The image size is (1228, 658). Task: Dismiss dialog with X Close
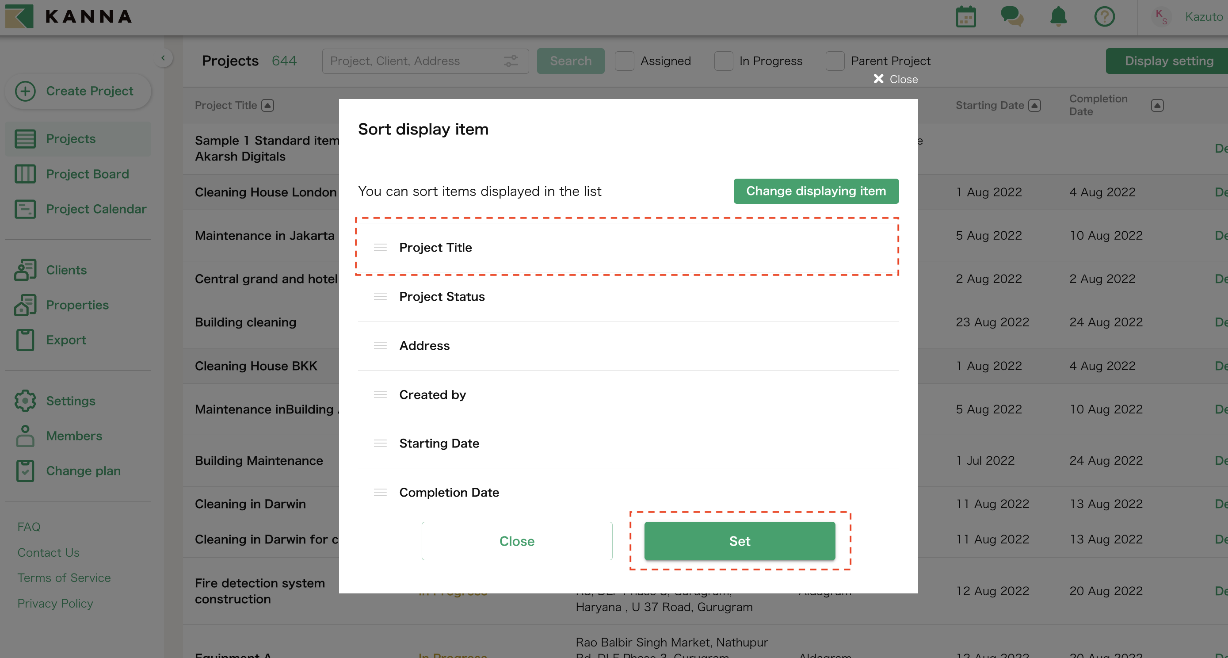895,79
